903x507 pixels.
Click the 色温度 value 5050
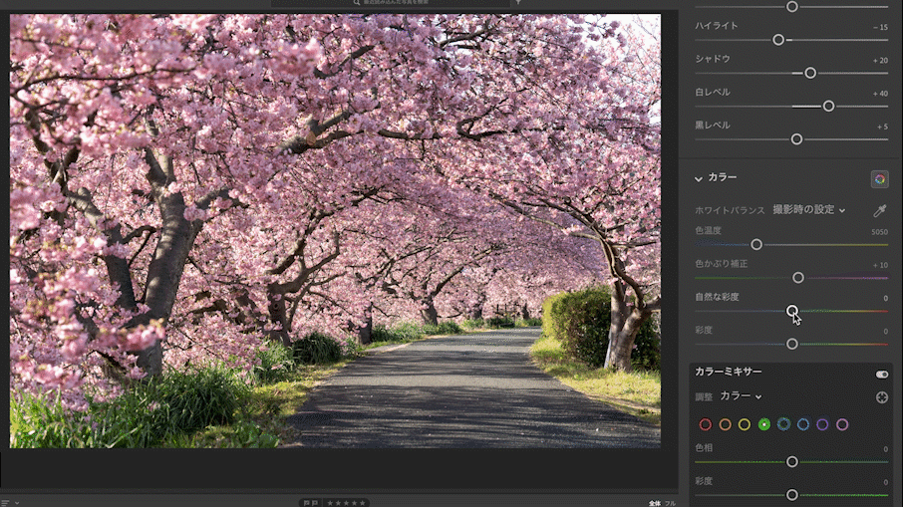(x=879, y=232)
